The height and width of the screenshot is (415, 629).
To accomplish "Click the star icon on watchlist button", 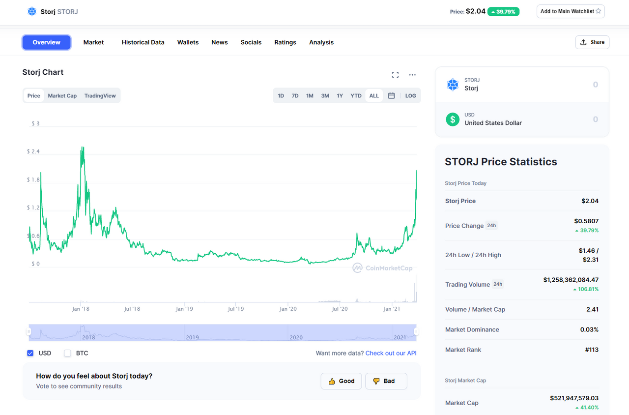I will point(598,11).
